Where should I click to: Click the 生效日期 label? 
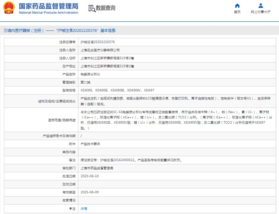pyautogui.click(x=69, y=184)
